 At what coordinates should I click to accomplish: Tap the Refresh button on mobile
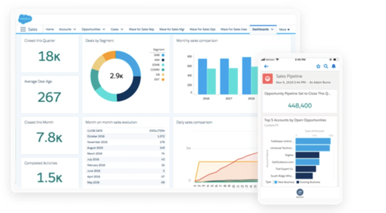point(300,193)
